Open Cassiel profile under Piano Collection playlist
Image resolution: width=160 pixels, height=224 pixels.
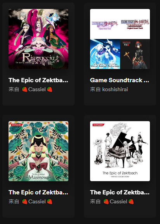click(x=118, y=201)
